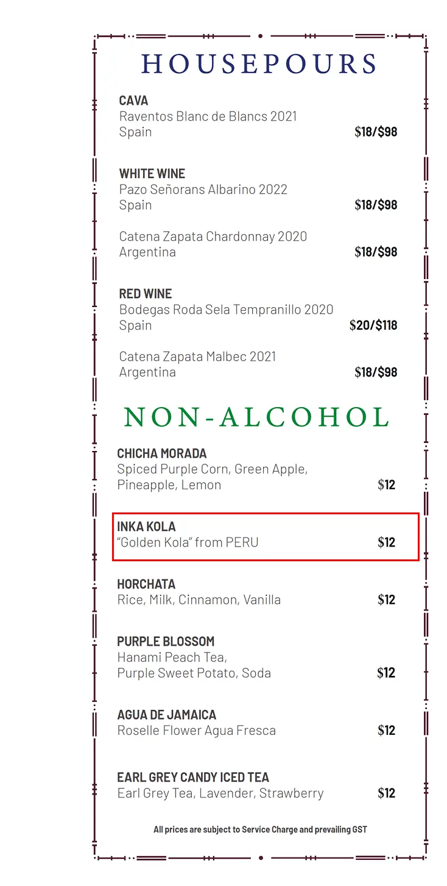
Task: Click the Bodegas Roda Sela Tempranillo item
Action: click(x=258, y=317)
